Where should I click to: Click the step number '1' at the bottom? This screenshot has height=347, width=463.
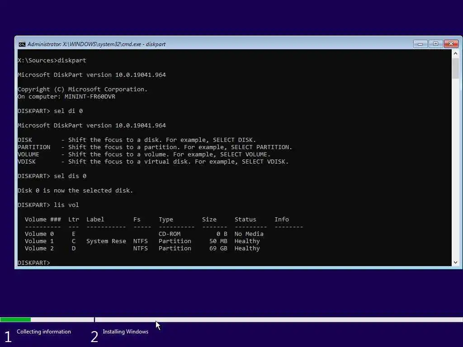tap(8, 337)
